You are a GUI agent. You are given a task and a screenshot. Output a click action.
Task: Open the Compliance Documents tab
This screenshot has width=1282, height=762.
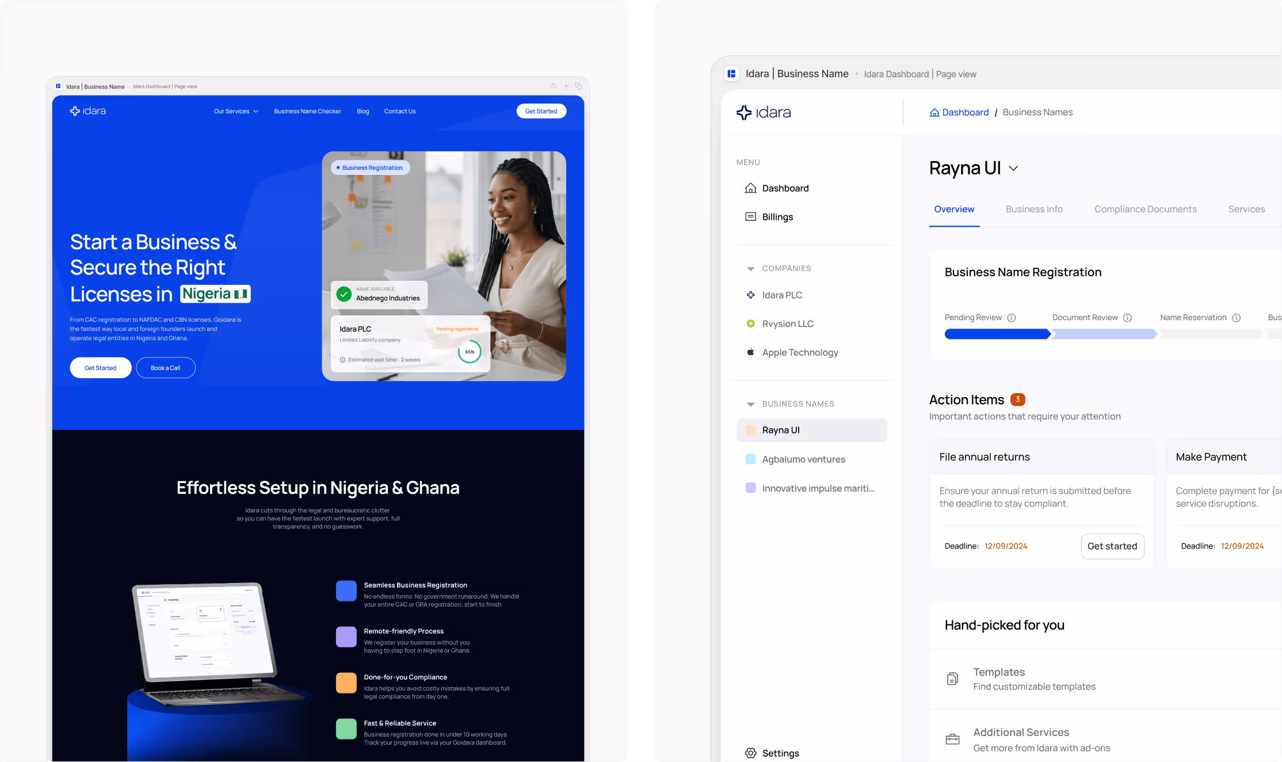1145,209
